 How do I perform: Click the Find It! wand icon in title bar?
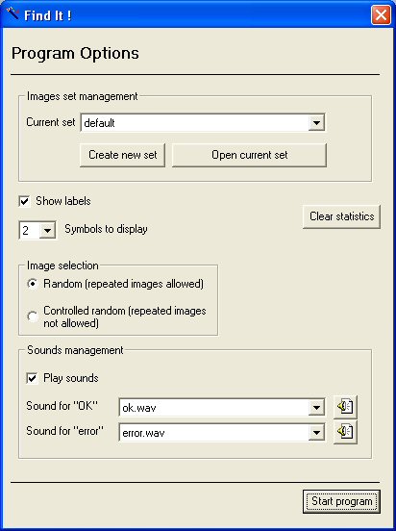[12, 14]
